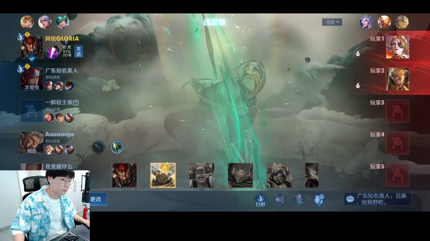Click the player name Aaaaaaye
The width and height of the screenshot is (430, 241).
[x=60, y=134]
